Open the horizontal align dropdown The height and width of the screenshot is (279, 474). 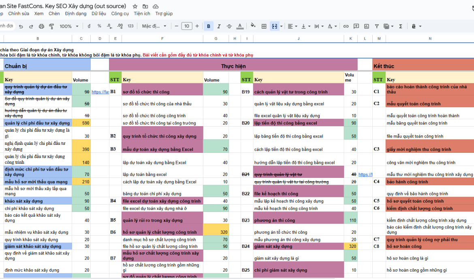pyautogui.click(x=293, y=26)
